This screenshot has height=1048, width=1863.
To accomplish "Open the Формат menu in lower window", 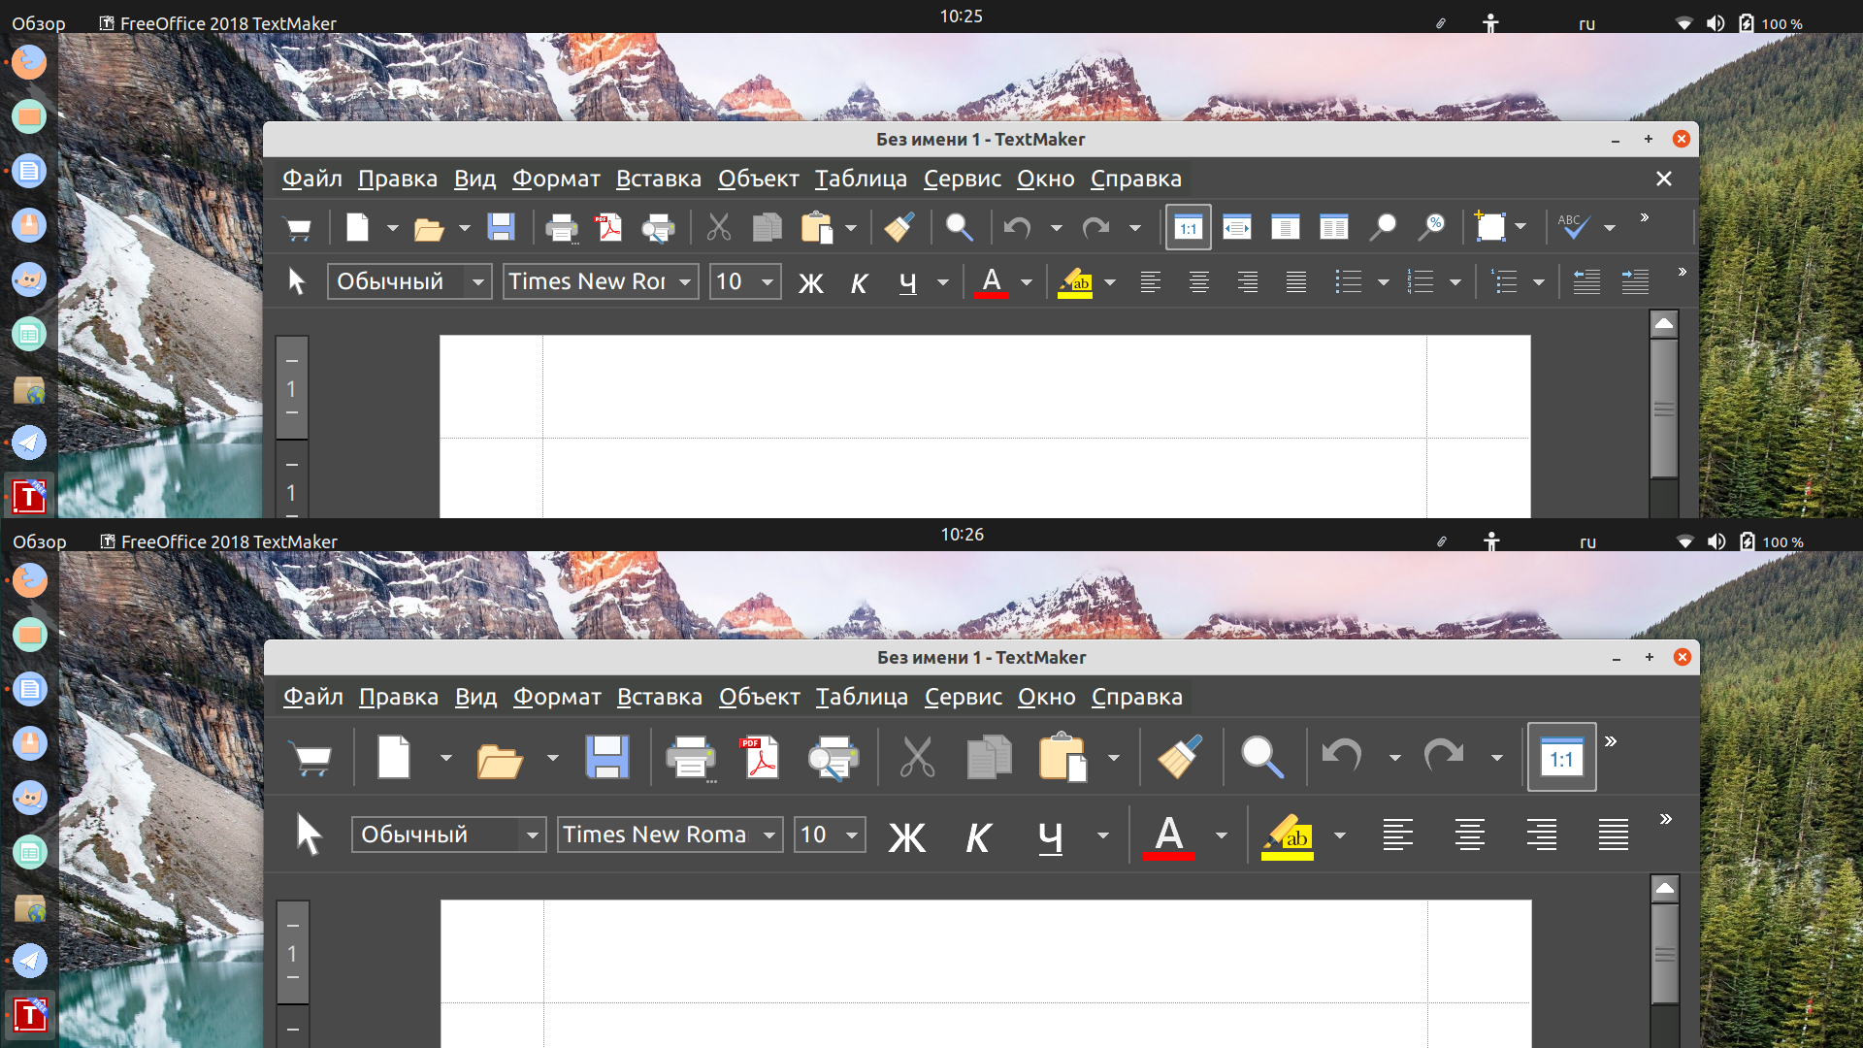I will (x=557, y=697).
